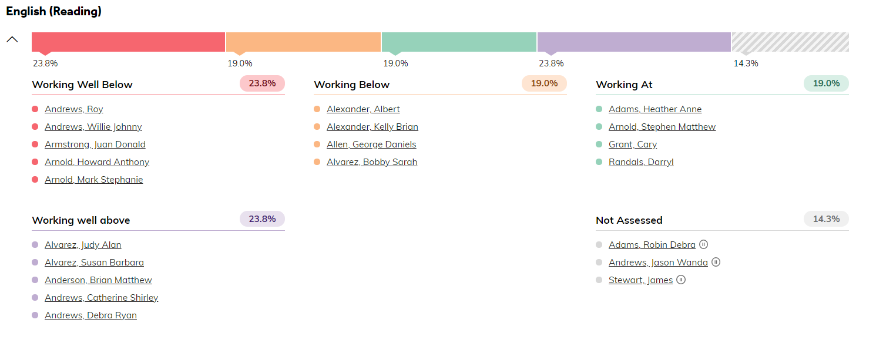Click the 14.3% Not Assessed badge

(x=826, y=219)
